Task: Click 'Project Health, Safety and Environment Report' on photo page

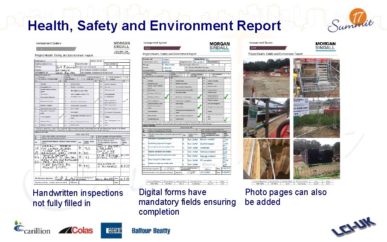Action: click(x=275, y=54)
